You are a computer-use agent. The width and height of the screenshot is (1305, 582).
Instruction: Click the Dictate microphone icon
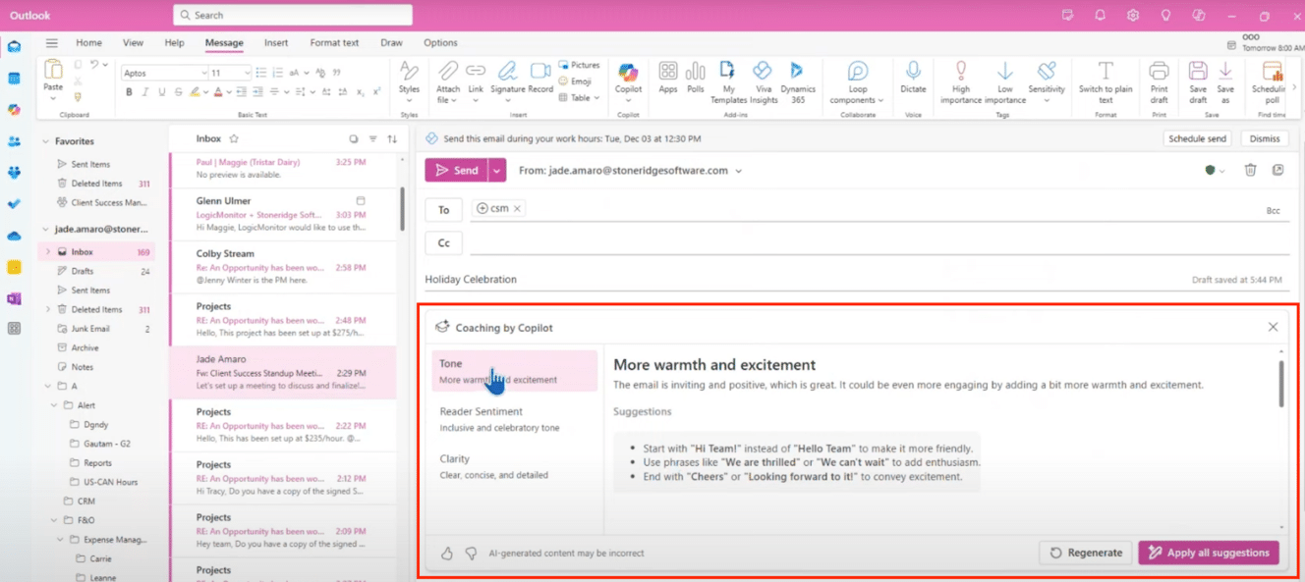(913, 74)
